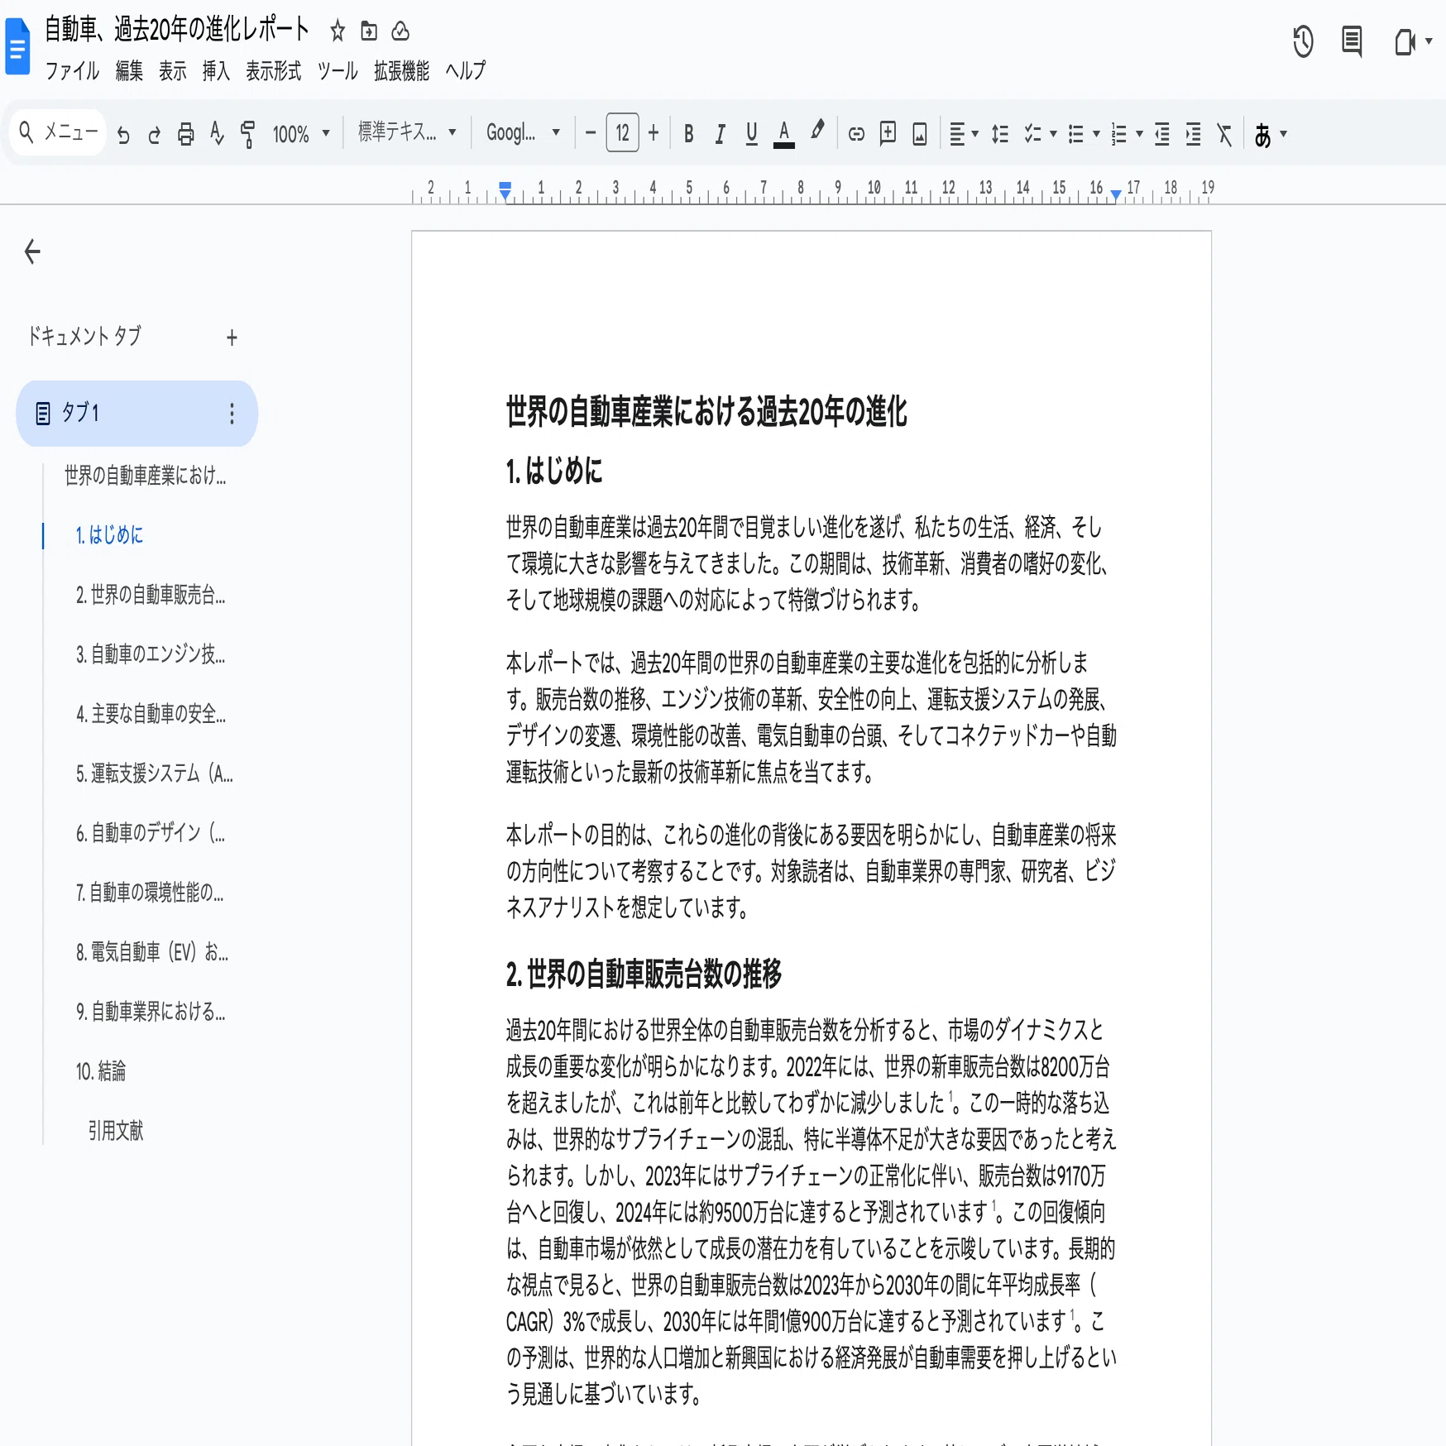
Task: Increase indent icon
Action: point(1193,134)
